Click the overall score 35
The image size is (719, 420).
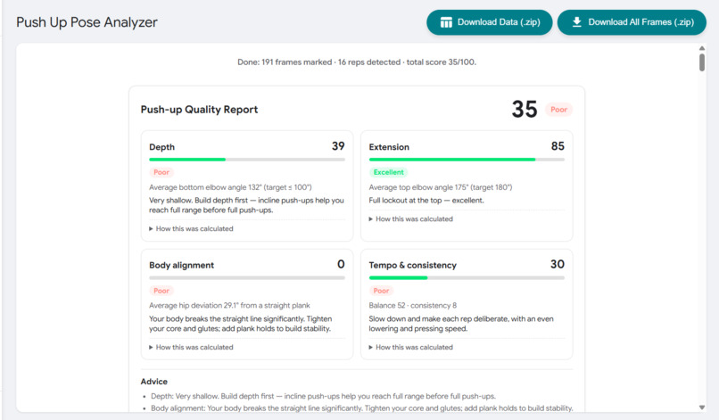click(x=525, y=109)
